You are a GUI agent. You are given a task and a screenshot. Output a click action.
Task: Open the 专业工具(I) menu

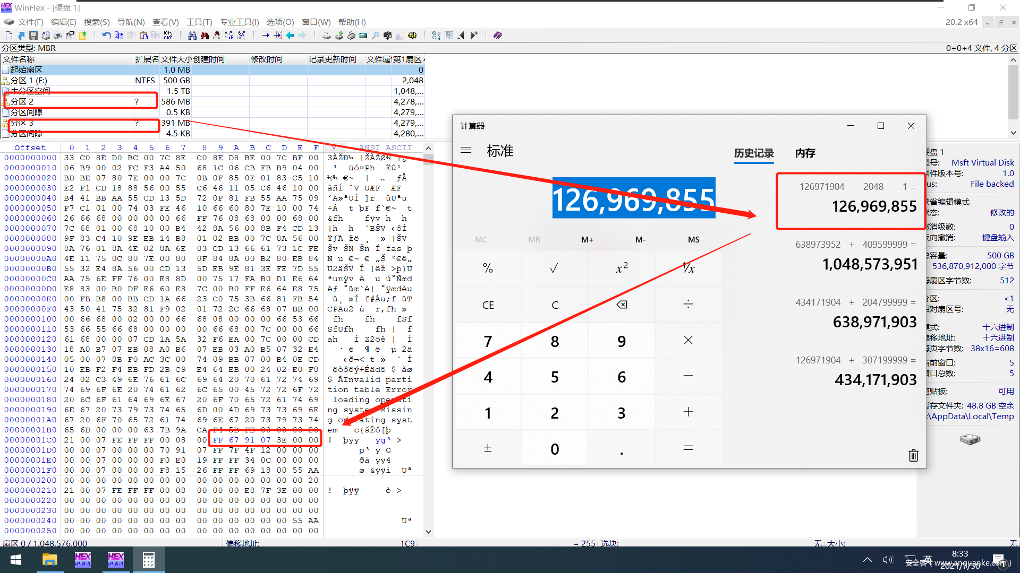(x=239, y=22)
